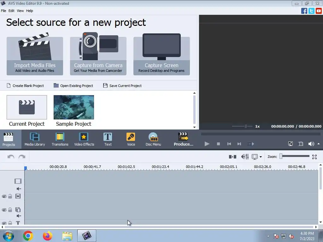Show hidden system tray icons
Viewport: 323px width, 242px height.
[x=268, y=236]
